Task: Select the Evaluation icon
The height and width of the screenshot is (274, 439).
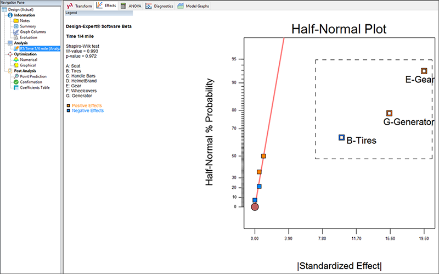Action: [16, 37]
